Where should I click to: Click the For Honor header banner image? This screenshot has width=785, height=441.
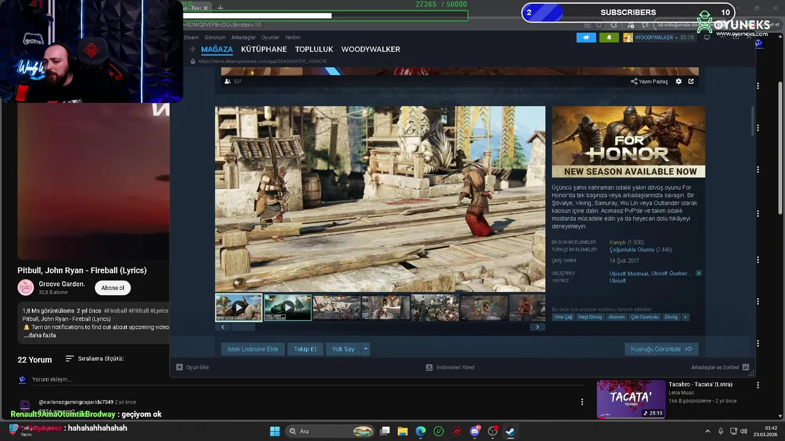628,142
